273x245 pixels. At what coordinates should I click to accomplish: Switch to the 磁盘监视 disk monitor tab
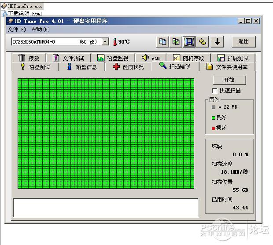[113, 58]
